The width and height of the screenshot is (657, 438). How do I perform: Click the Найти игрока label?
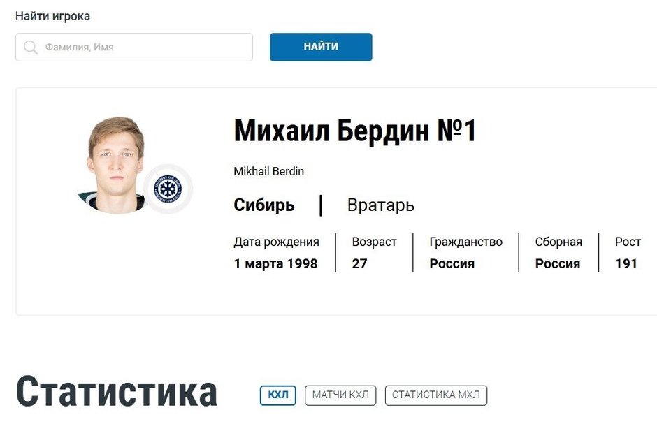53,15
